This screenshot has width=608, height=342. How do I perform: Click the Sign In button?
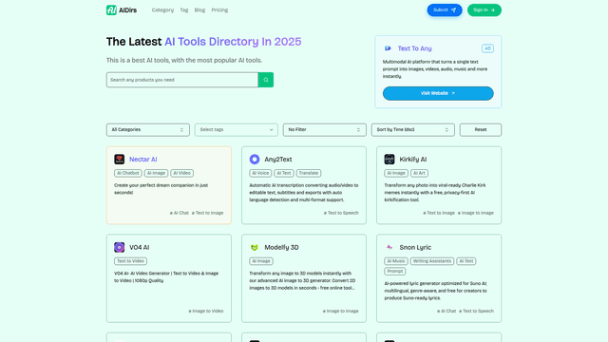(x=484, y=10)
